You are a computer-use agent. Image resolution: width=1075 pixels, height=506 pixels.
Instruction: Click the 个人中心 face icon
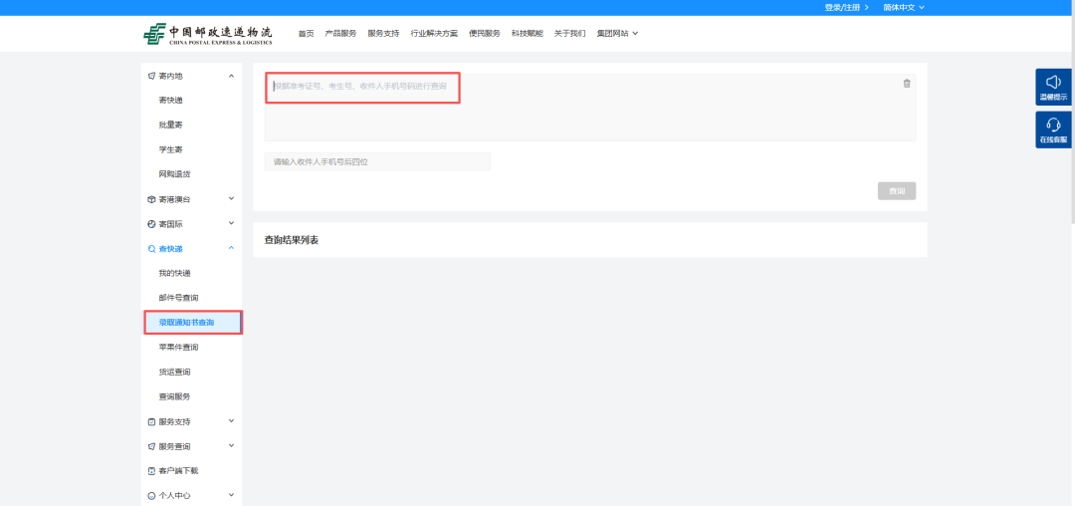pyautogui.click(x=151, y=496)
